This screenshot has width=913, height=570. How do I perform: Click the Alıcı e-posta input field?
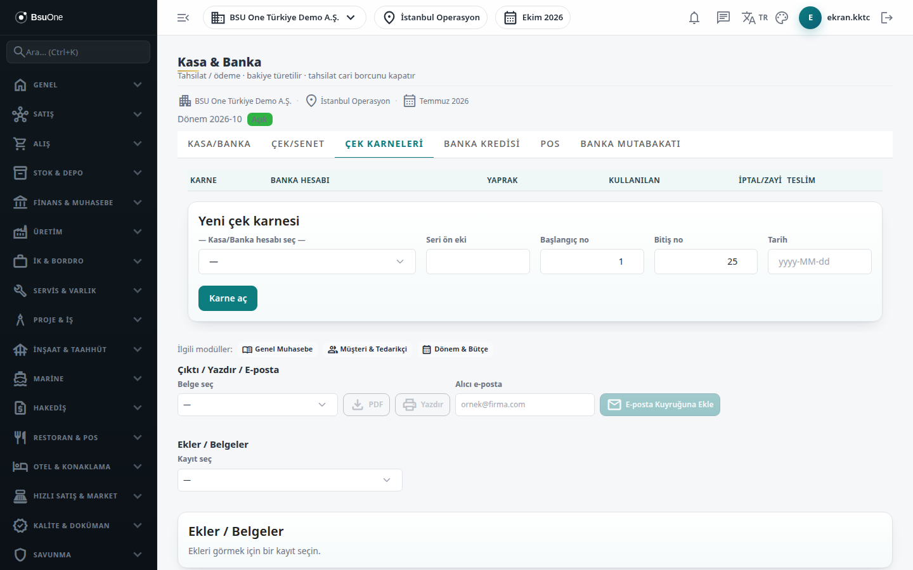(525, 405)
